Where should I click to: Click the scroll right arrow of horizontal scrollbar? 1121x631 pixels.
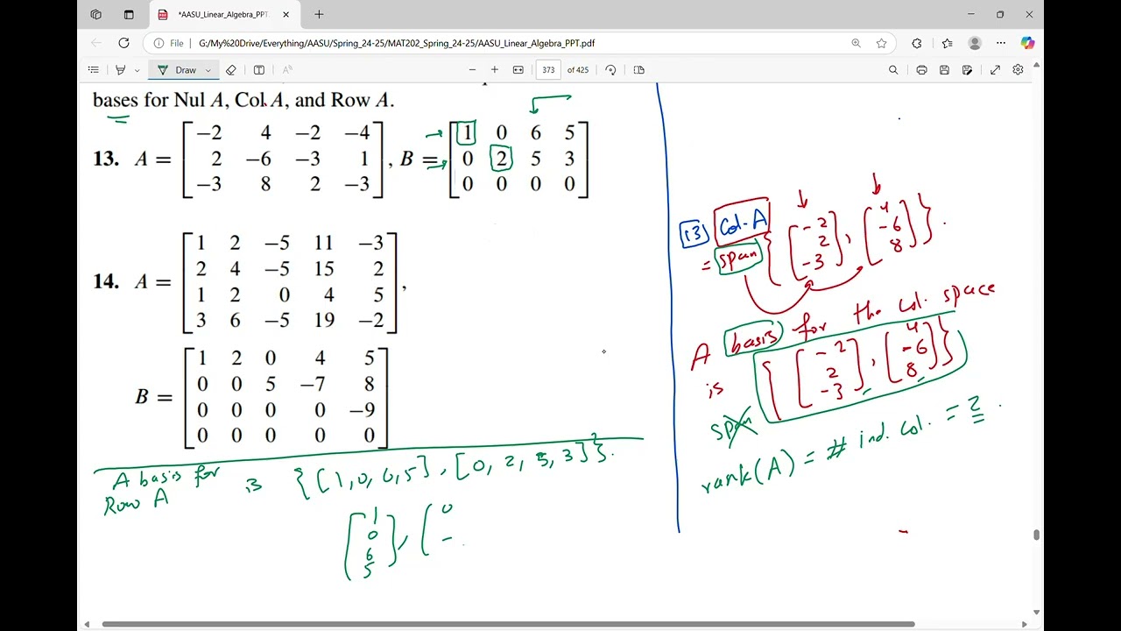[x=1026, y=624]
